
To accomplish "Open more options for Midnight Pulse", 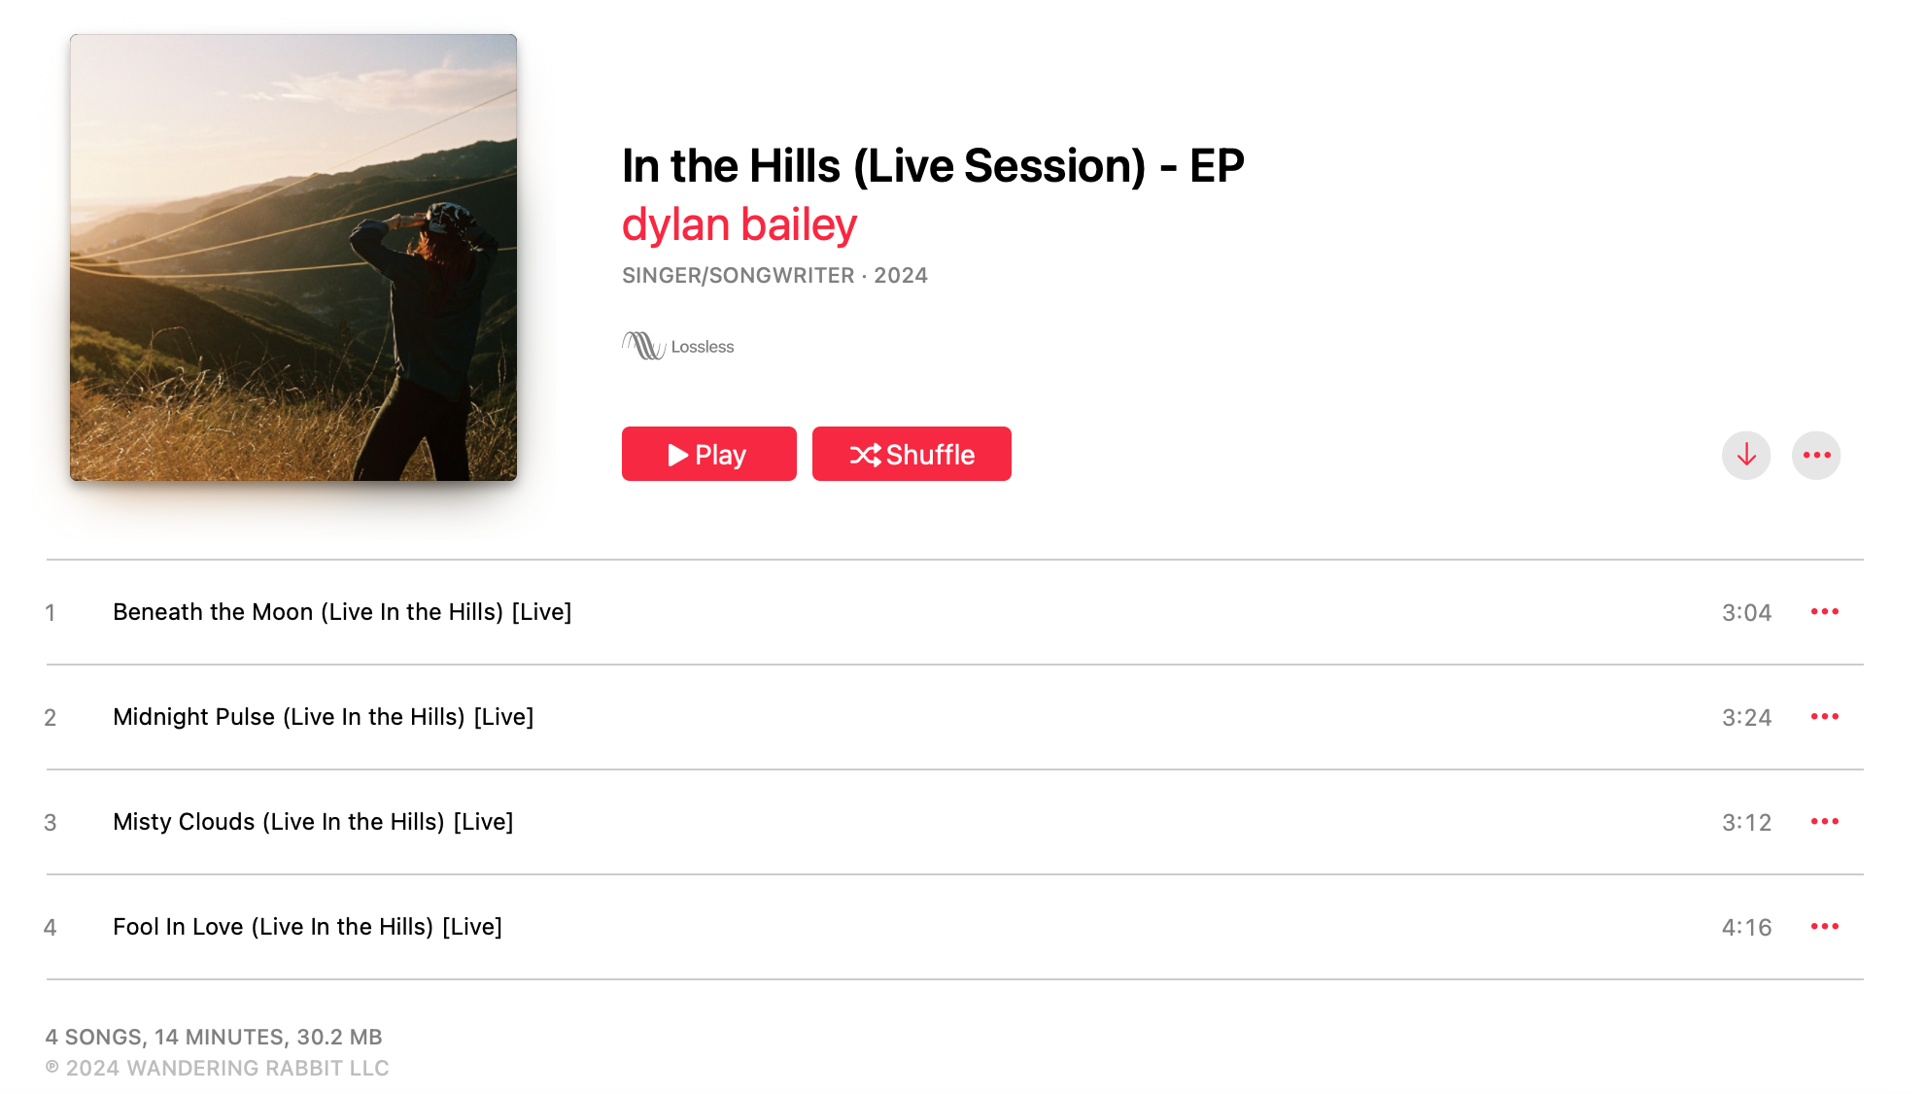I will point(1826,716).
